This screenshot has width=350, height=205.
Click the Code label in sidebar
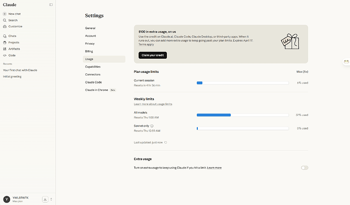click(x=12, y=55)
